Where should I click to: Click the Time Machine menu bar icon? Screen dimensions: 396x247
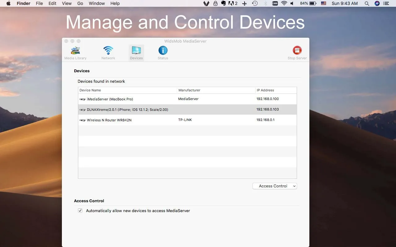(x=255, y=3)
